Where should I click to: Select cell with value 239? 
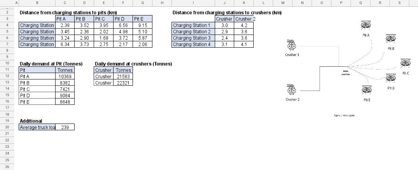pyautogui.click(x=65, y=127)
